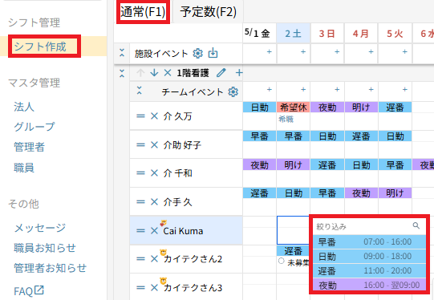Open シフト作成 in the sidebar
Screen dimensions: 434x300
[x=40, y=47]
